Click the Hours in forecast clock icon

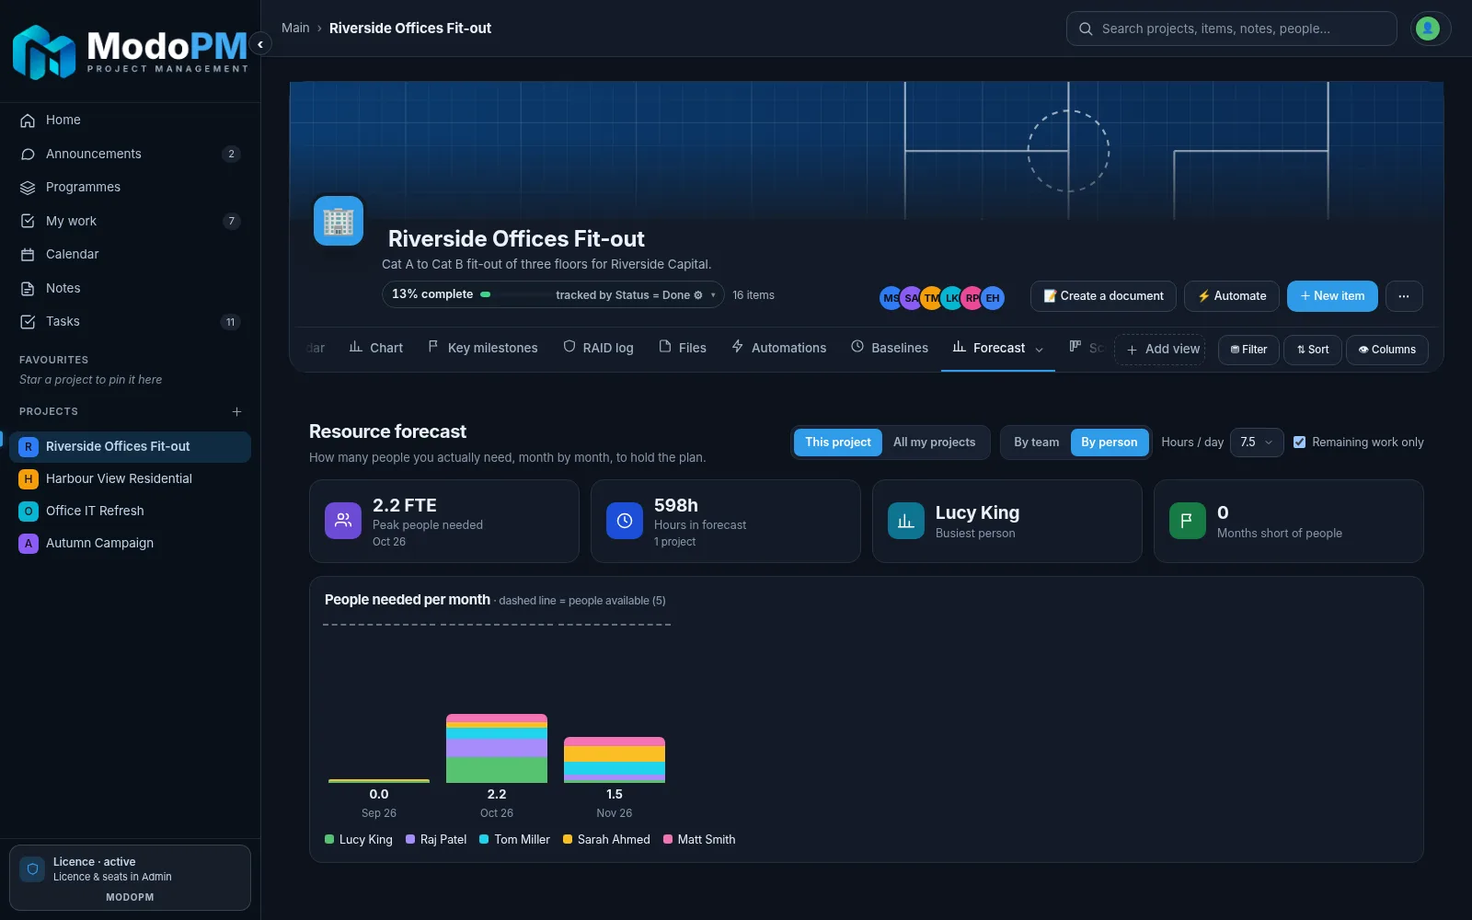(x=625, y=521)
